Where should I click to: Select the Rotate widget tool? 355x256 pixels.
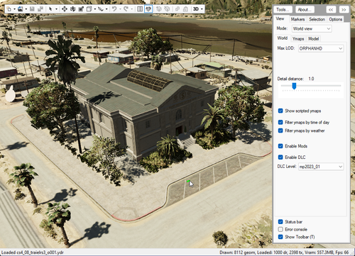72,9
